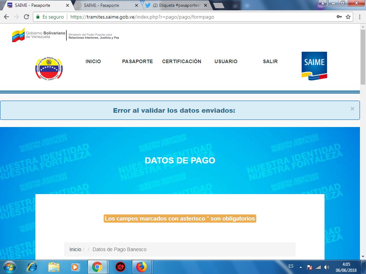Click the volume speaker tray icon

pos(327,267)
